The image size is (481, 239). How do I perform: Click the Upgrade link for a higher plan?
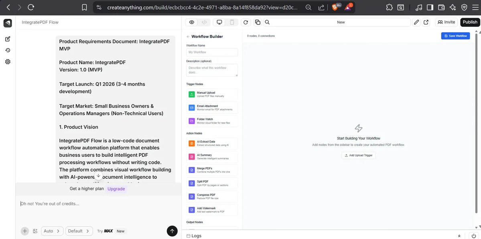116,188
